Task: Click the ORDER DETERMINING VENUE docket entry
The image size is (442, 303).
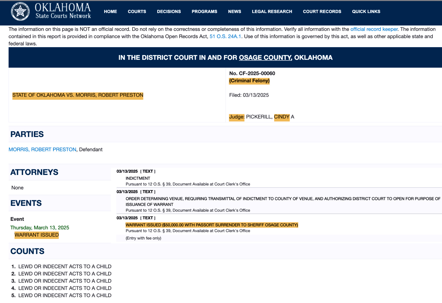Action: [283, 201]
